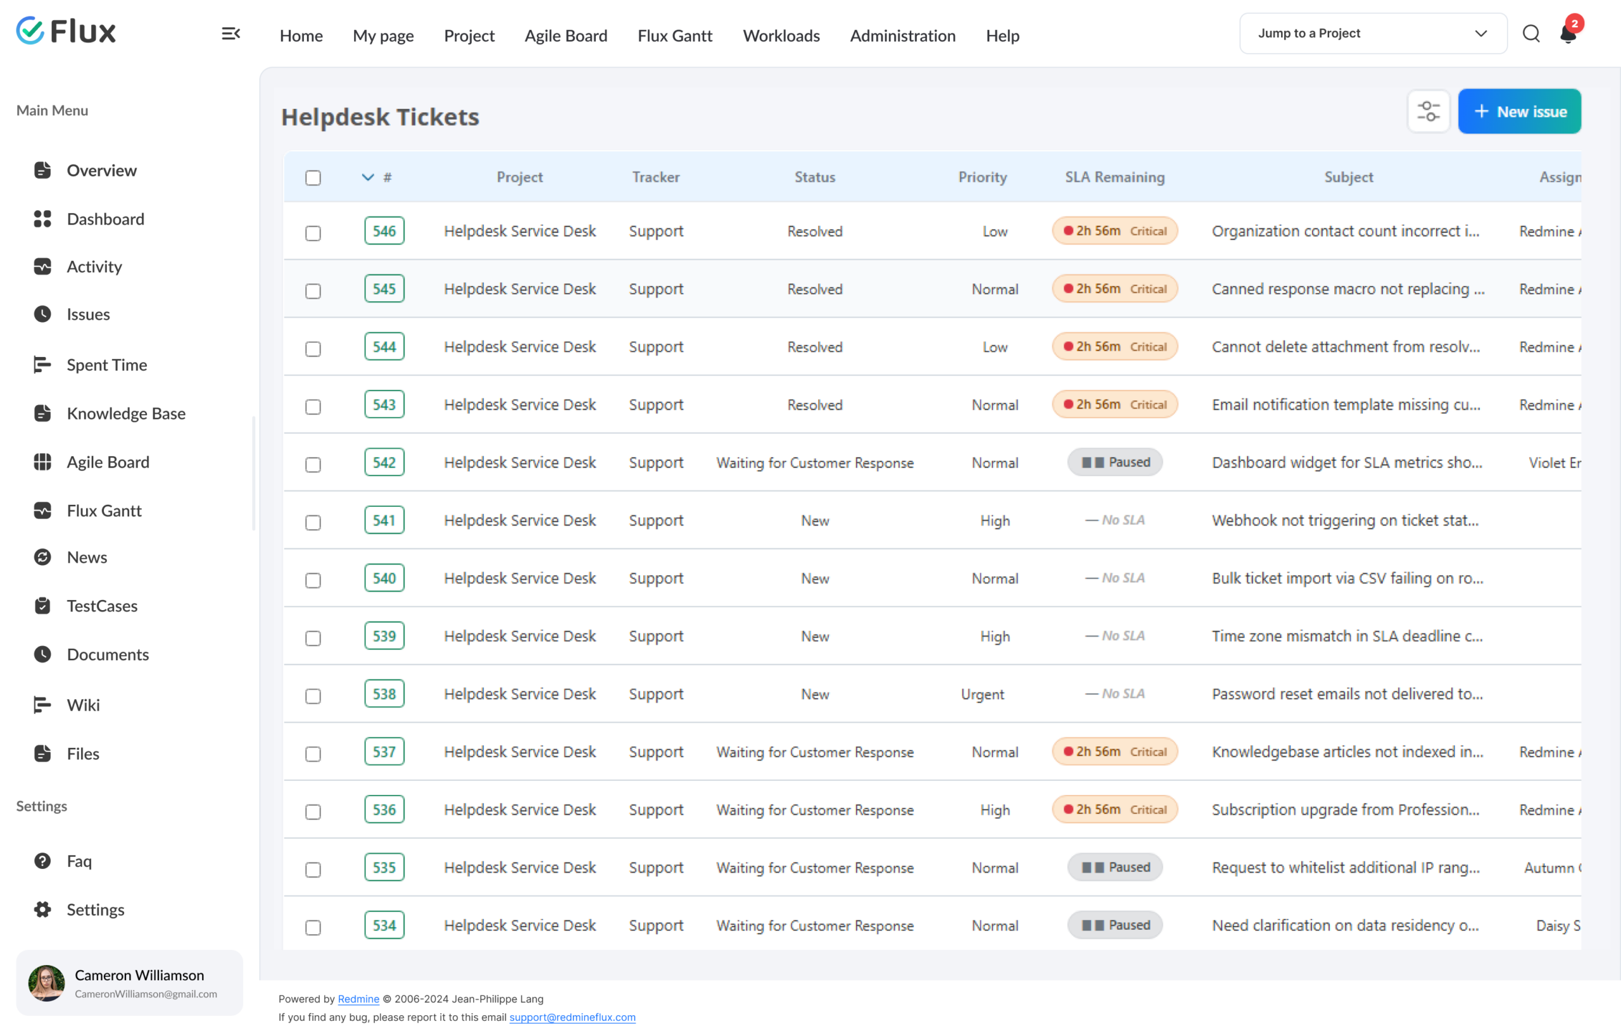This screenshot has height=1036, width=1621.
Task: Check the box for ticket 542
Action: [x=313, y=464]
